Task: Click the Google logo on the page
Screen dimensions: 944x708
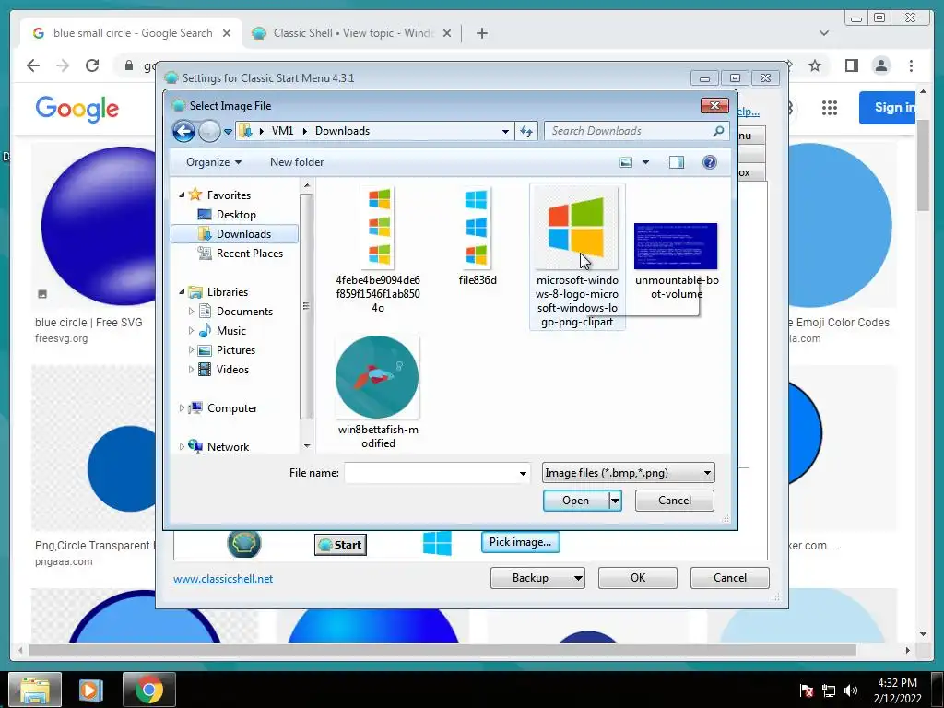Action: tap(77, 109)
